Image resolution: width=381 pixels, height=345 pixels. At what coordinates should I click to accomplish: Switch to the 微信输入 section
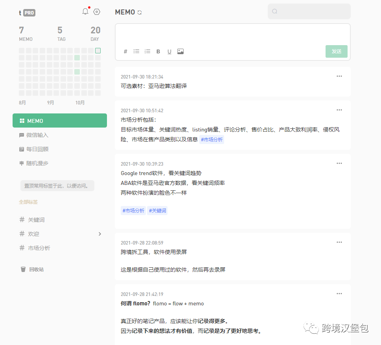click(37, 135)
